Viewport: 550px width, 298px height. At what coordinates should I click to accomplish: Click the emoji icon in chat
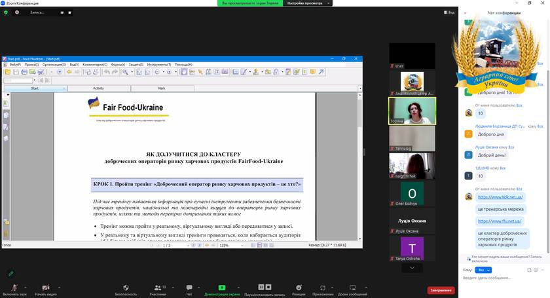tap(536, 270)
